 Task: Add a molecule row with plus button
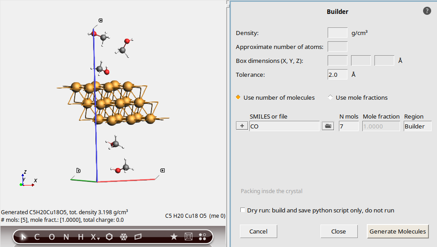pyautogui.click(x=242, y=127)
